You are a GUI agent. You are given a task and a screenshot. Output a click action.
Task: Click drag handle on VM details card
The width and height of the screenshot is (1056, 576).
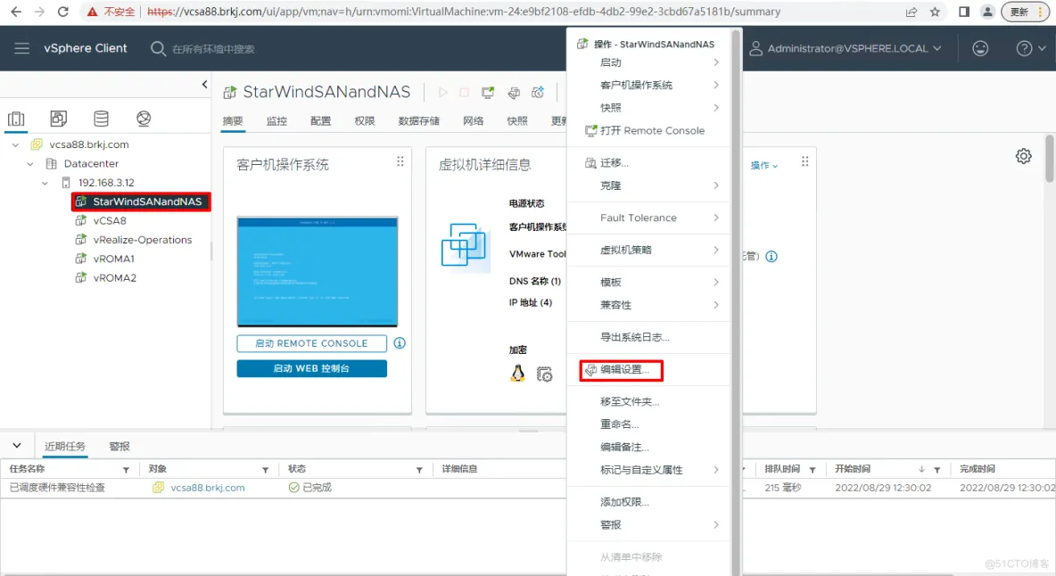pyautogui.click(x=804, y=161)
